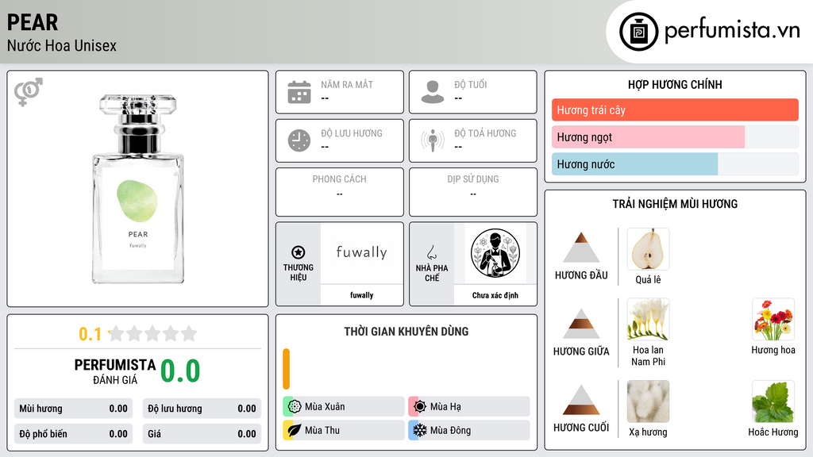Click the perfumista.vn perfume bottle logo icon

(x=638, y=32)
